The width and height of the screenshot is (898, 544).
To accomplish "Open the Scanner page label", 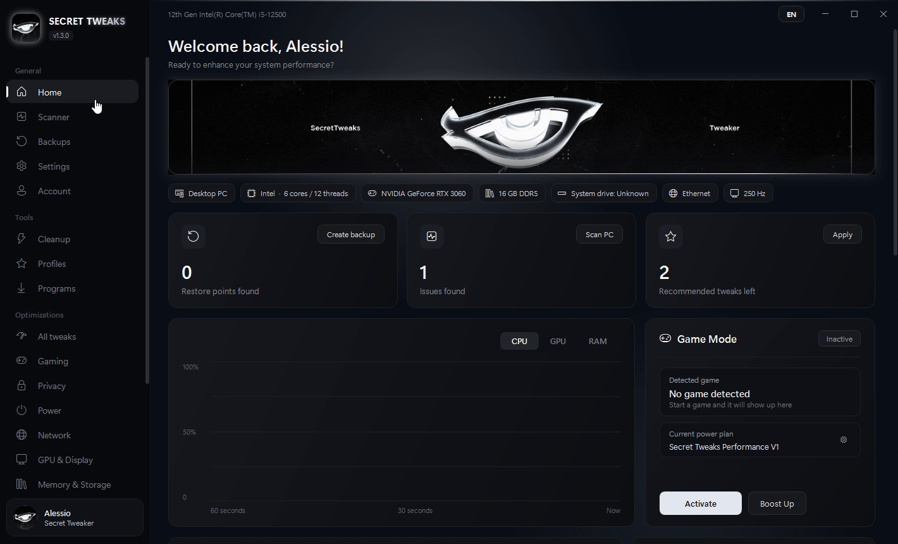I will click(x=54, y=117).
